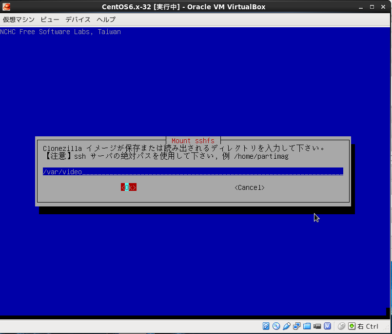Maximize the VirtualBox window
Image resolution: width=392 pixels, height=334 pixels.
click(372, 7)
